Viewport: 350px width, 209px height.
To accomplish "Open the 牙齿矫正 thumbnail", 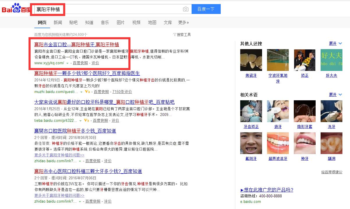I will 251,111.
